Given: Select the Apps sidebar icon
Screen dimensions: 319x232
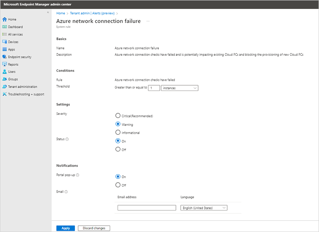Looking at the screenshot, I should pyautogui.click(x=12, y=49).
